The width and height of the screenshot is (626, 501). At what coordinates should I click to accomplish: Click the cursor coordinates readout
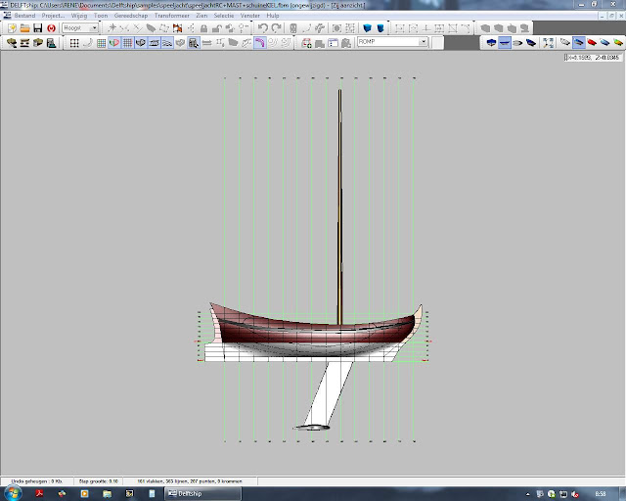tap(594, 58)
